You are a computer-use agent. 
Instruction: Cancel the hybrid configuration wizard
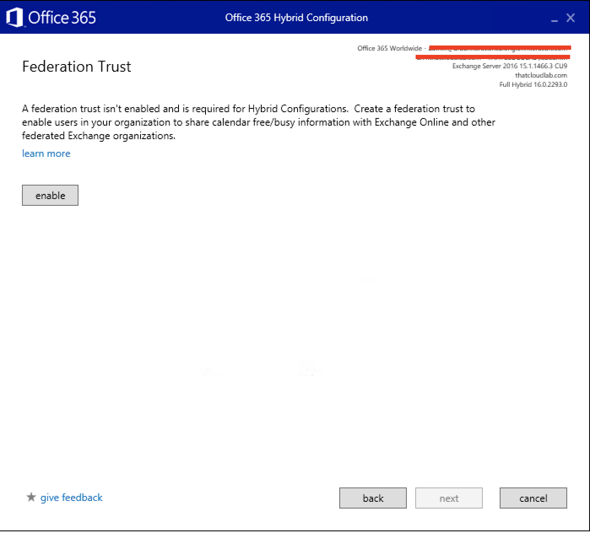click(x=533, y=498)
